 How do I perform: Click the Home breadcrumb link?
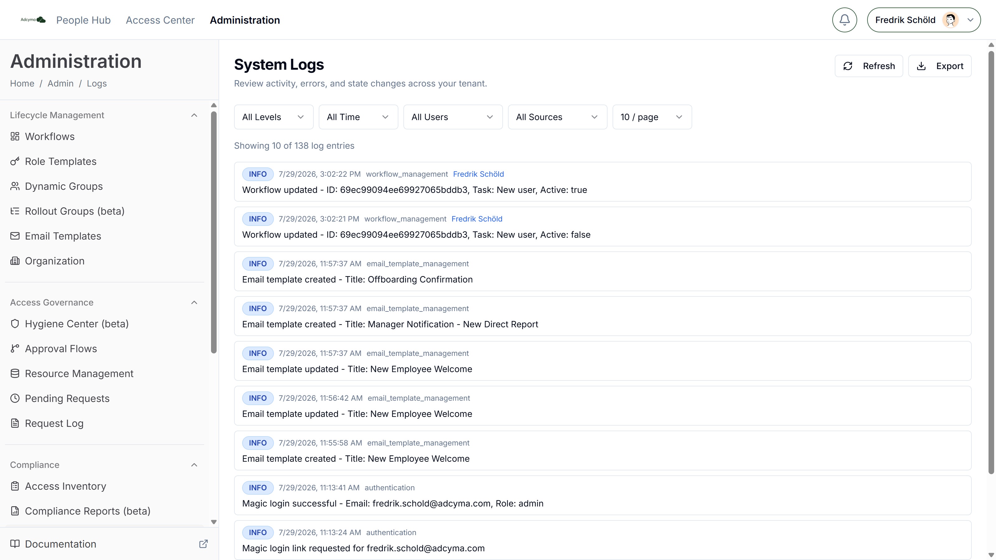[22, 83]
